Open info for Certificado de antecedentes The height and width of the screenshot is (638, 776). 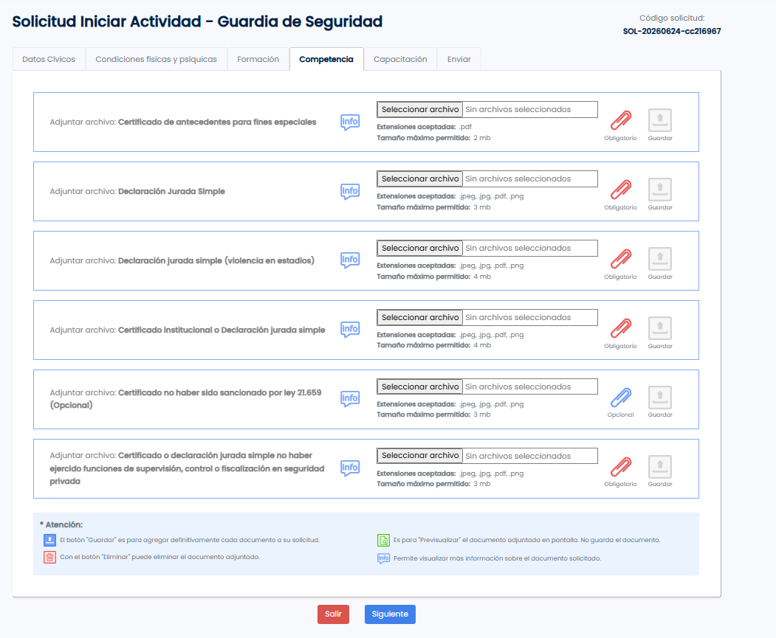(x=350, y=122)
